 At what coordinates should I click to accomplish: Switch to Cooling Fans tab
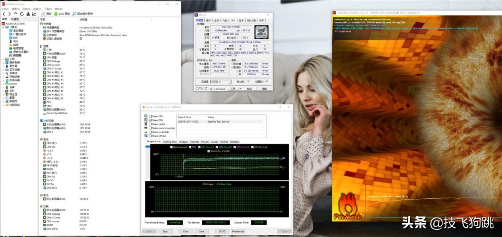coord(170,142)
